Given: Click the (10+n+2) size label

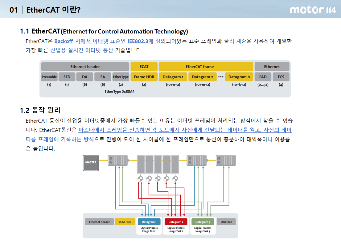Looking at the screenshot, I should tap(173, 85).
